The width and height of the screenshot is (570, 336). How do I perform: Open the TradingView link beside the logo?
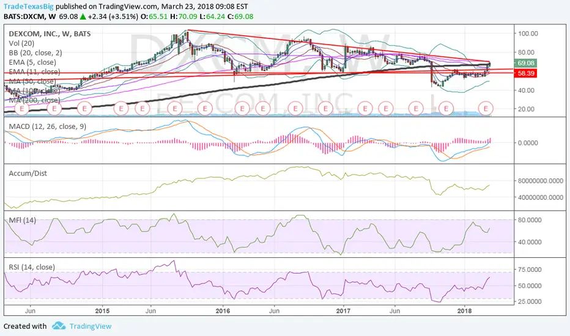coord(91,326)
